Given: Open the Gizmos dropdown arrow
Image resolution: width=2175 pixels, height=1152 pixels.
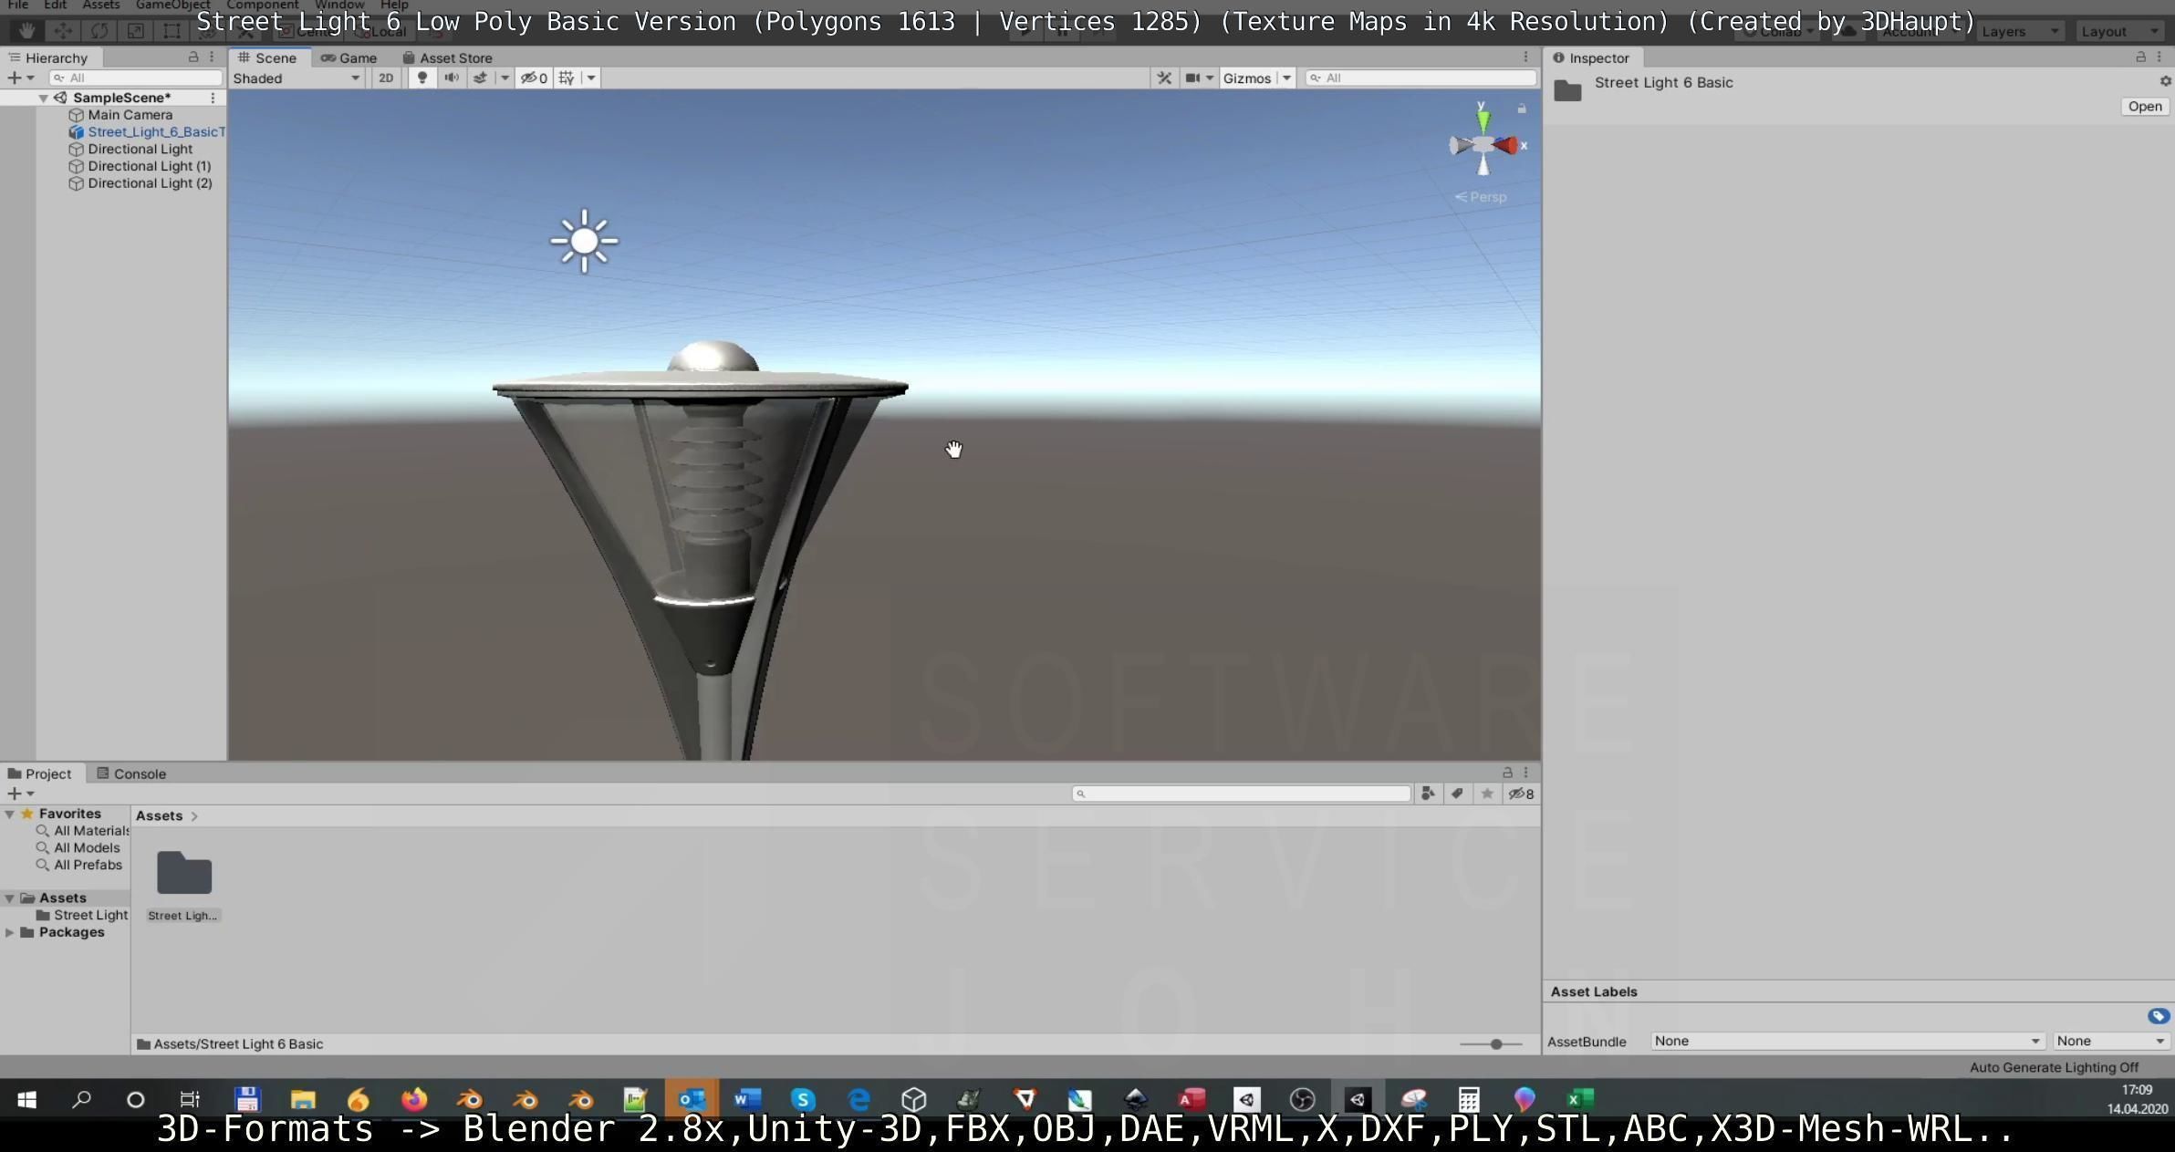Looking at the screenshot, I should click(x=1286, y=78).
